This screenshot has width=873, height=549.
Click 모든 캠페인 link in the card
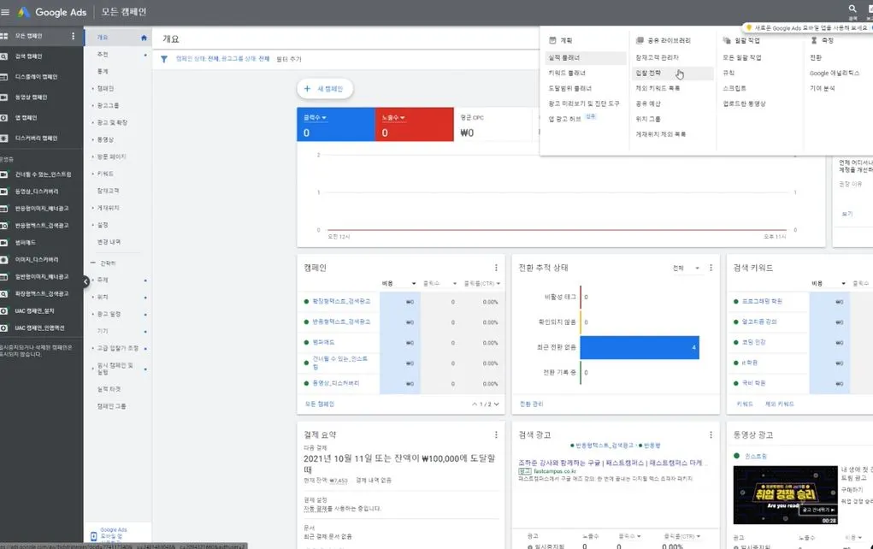(x=320, y=404)
